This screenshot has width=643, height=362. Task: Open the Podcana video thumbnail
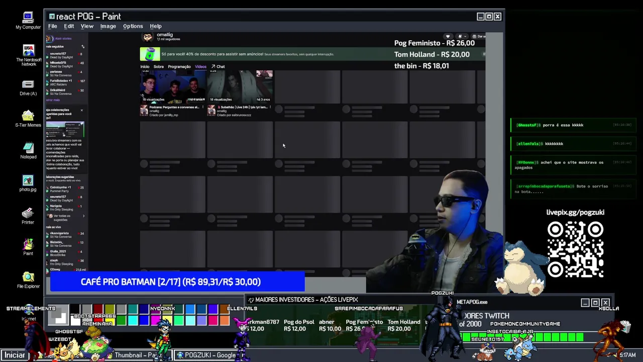click(x=172, y=87)
